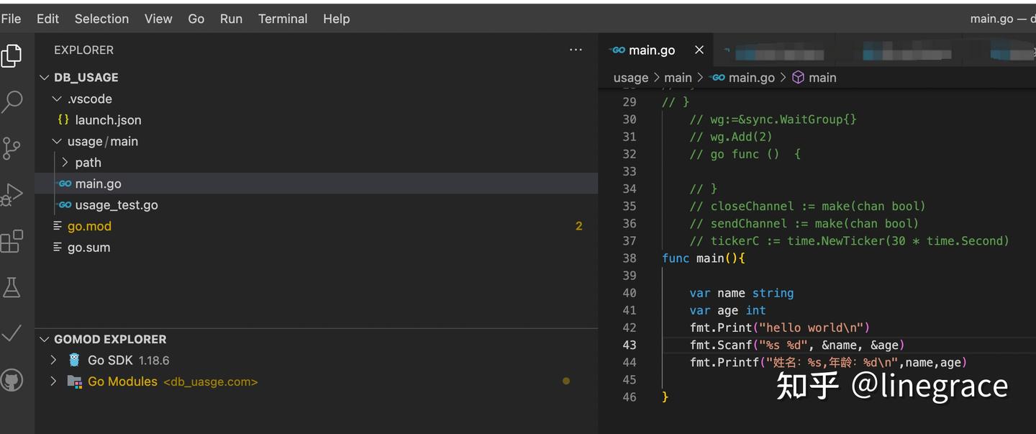Click the file icon beside go.sum

(x=58, y=247)
